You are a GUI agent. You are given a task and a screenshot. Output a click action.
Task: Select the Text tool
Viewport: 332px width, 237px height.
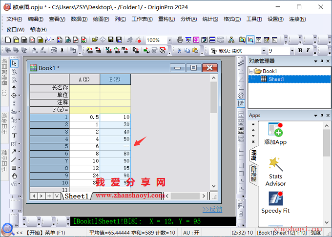(x=14, y=136)
